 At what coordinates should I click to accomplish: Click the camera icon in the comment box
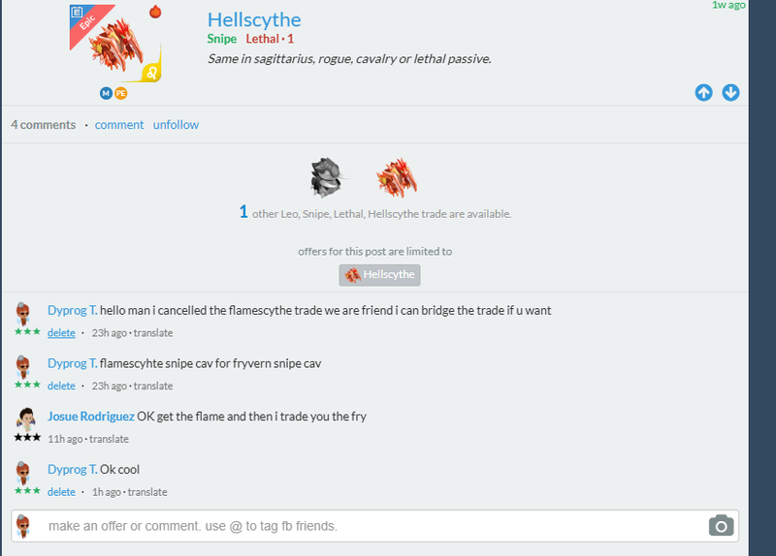tap(721, 526)
